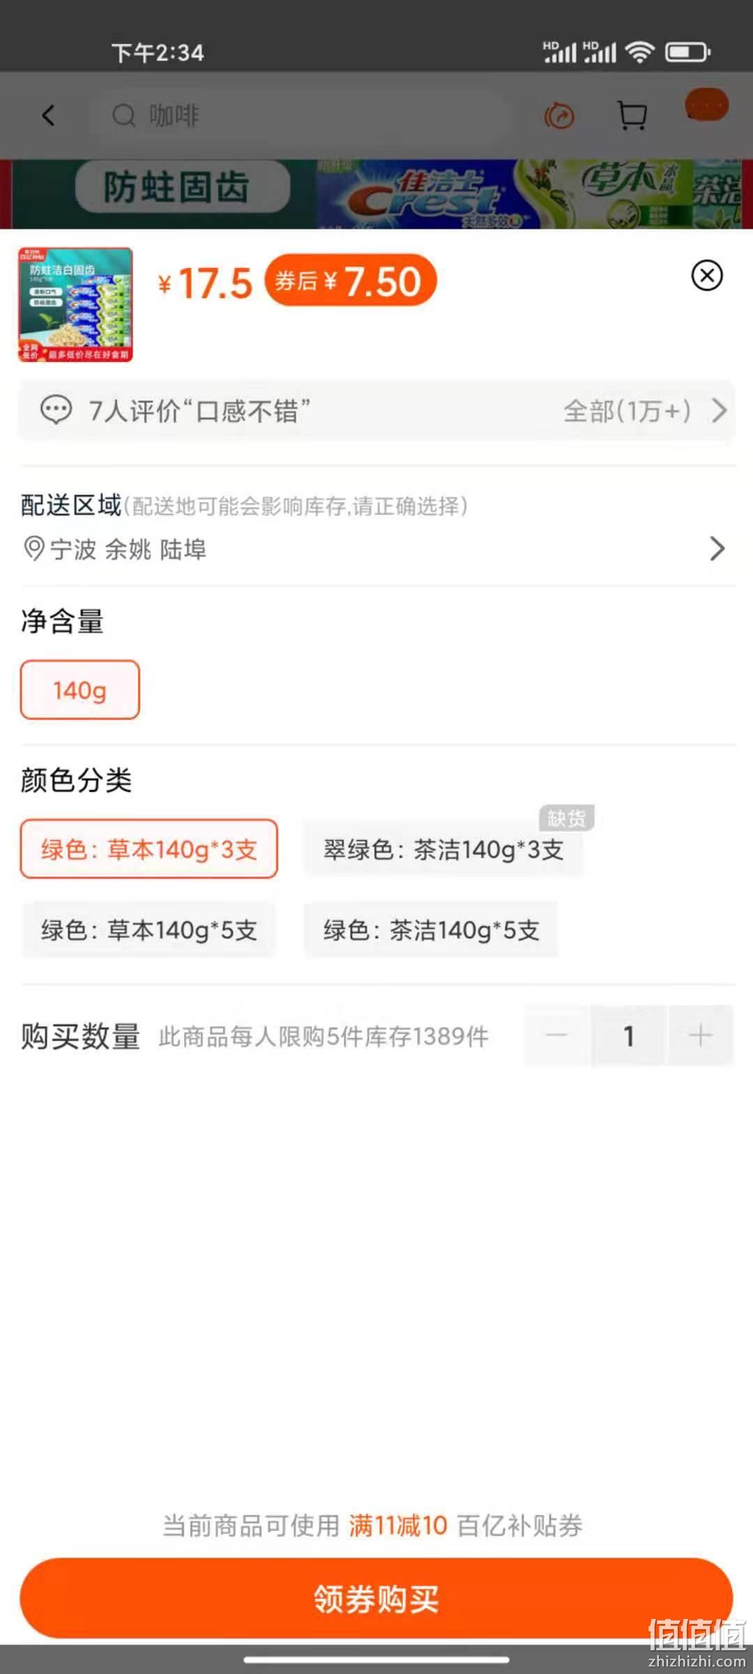Tap the review comment bubble icon

(x=56, y=410)
